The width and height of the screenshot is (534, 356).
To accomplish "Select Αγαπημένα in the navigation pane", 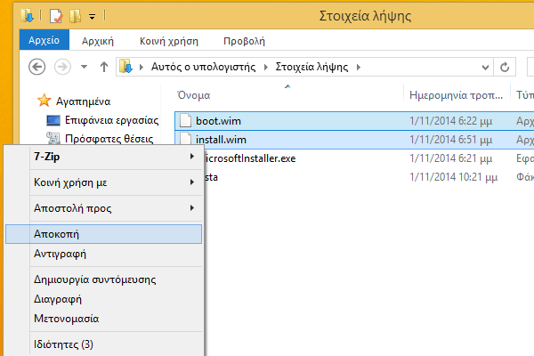I will (x=83, y=101).
